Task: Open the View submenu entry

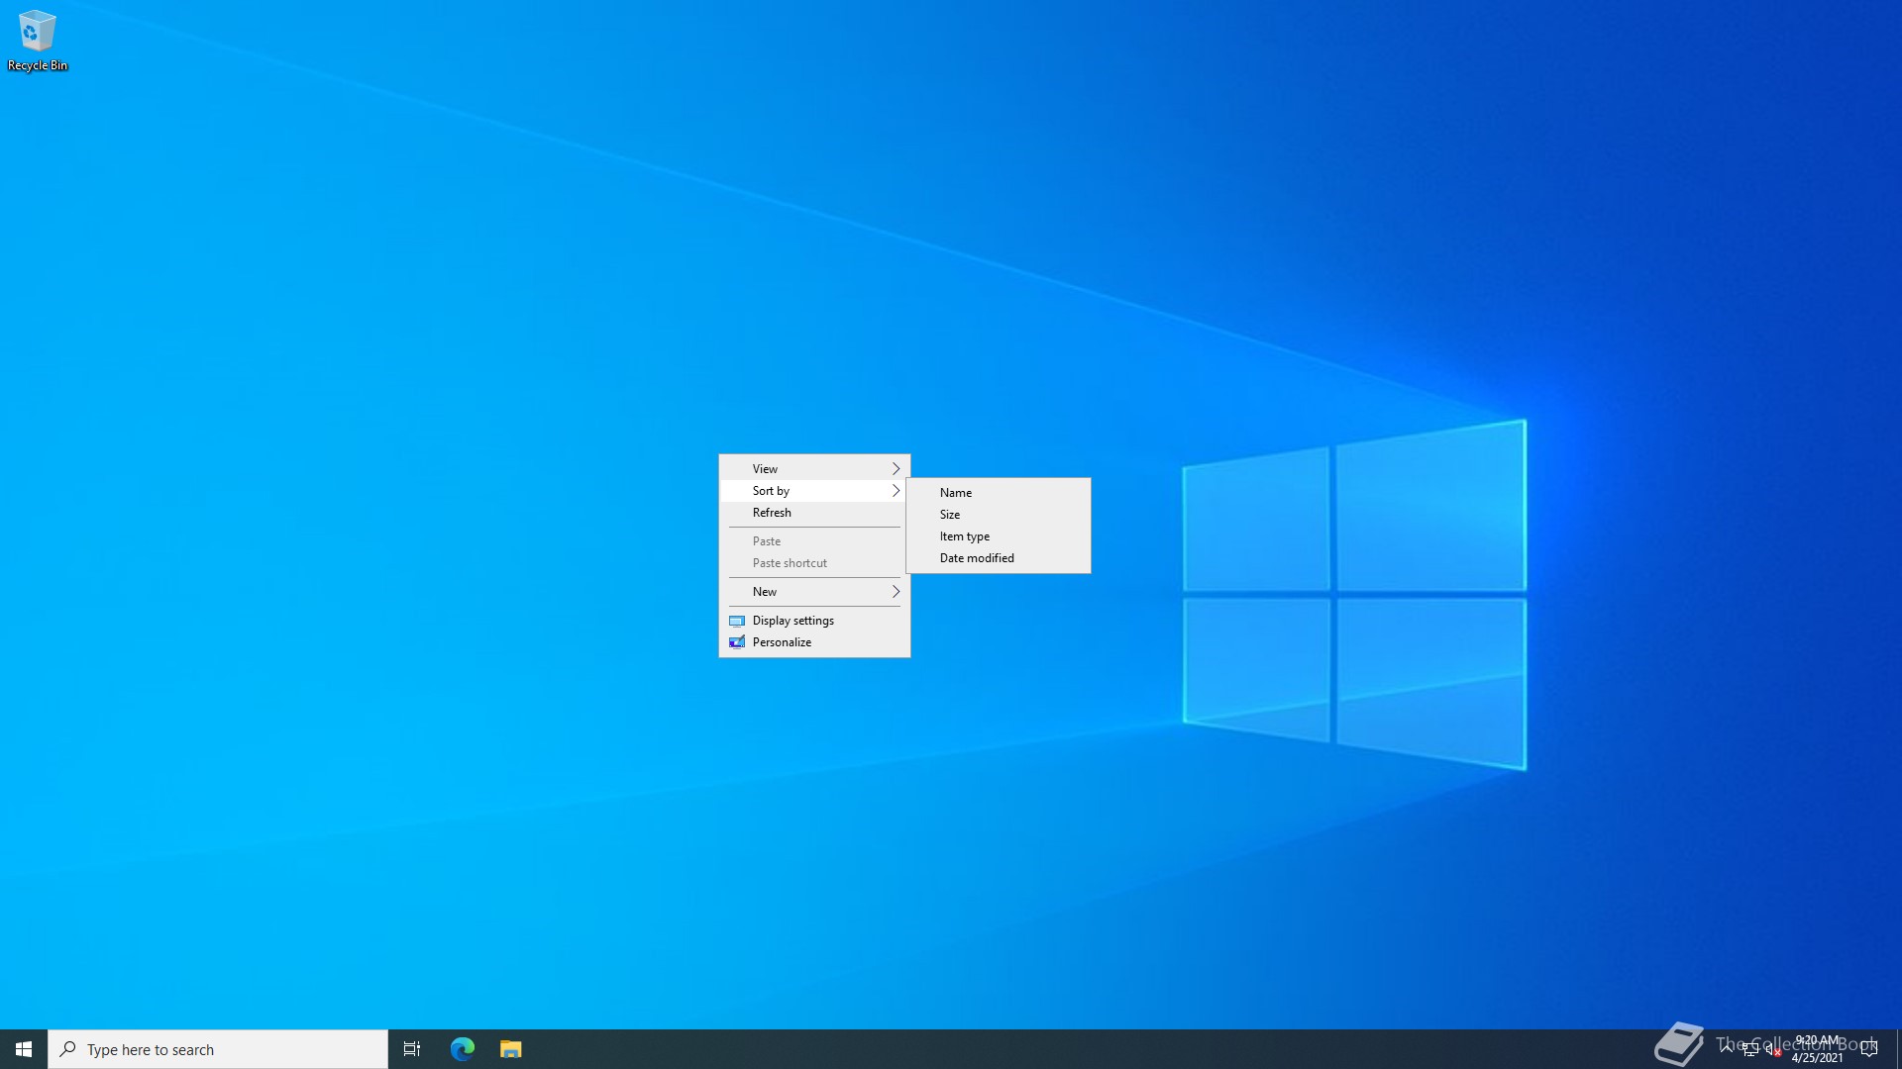Action: [814, 469]
